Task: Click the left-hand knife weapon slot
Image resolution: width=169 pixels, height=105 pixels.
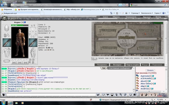Action: (x=7, y=43)
